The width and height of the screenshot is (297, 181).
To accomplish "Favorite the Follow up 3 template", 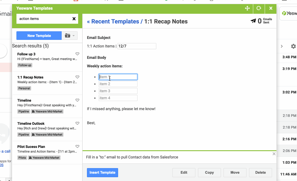I will pos(78,54).
